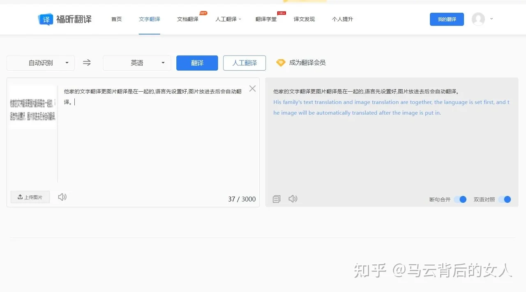Expand the user avatar menu chevron
This screenshot has width=526, height=292.
tap(491, 19)
